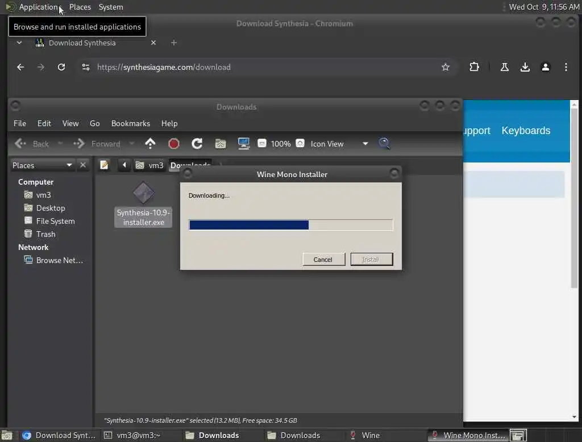Screen dimensions: 582x442
Task: Open the Computer toolbar icon
Action: [x=244, y=144]
